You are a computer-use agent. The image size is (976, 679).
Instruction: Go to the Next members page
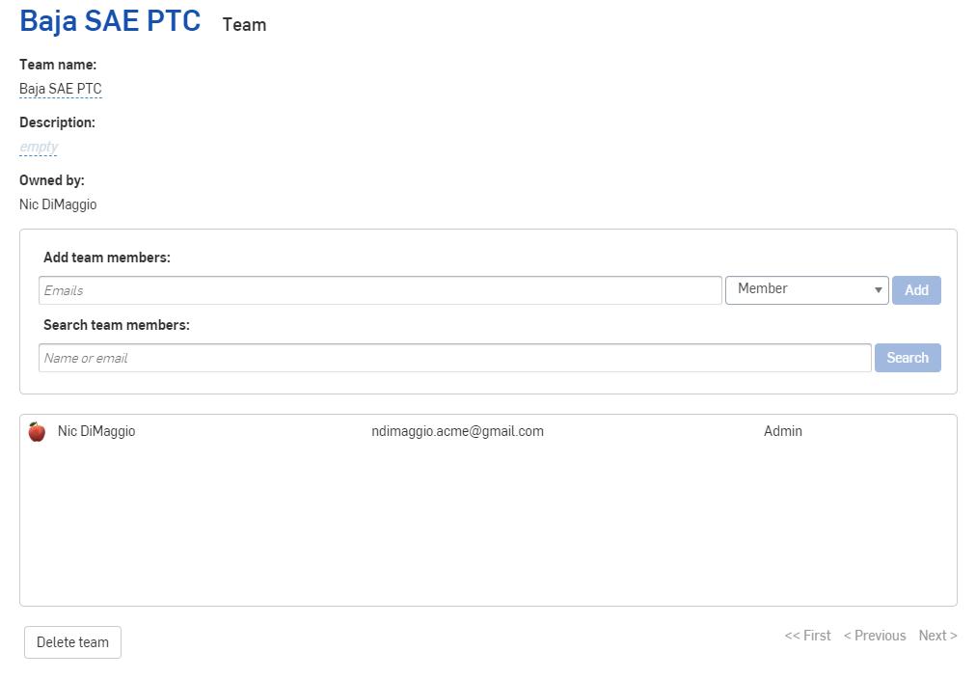click(x=937, y=636)
